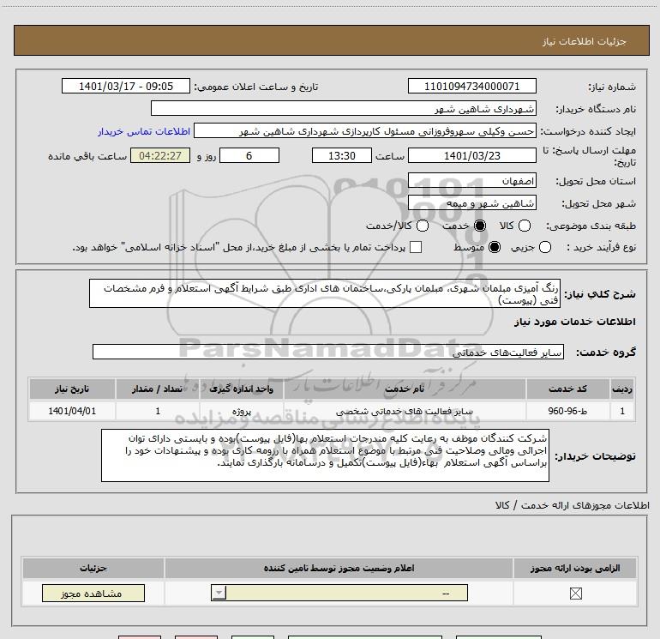Click service code cell ط-96-960
Image resolution: width=660 pixels, height=639 pixels.
567,411
